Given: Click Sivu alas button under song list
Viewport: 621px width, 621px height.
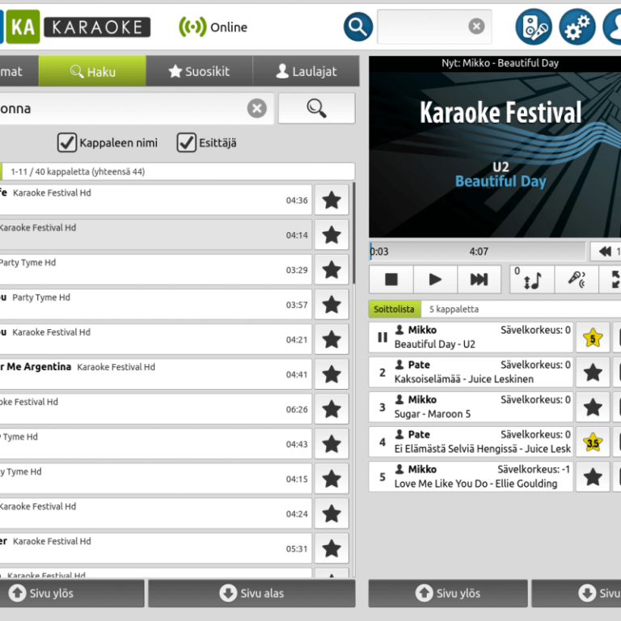Looking at the screenshot, I should [251, 594].
